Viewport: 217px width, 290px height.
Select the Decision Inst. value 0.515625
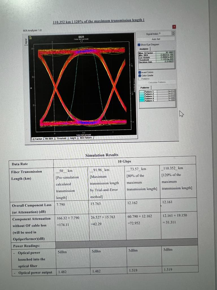(x=169, y=62)
